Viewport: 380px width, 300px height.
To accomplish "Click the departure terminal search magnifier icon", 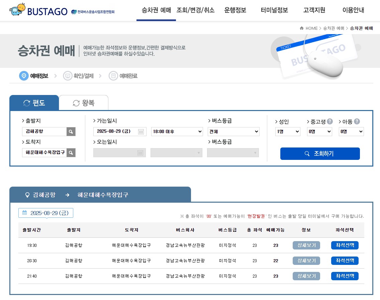I will click(x=71, y=132).
